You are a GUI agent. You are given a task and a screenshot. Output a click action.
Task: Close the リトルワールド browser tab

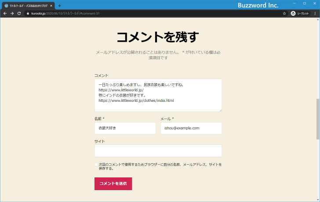tap(51, 6)
